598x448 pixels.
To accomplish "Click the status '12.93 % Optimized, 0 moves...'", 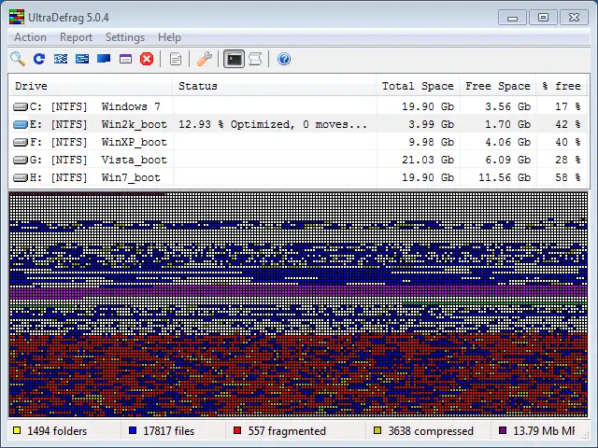I will coord(273,124).
